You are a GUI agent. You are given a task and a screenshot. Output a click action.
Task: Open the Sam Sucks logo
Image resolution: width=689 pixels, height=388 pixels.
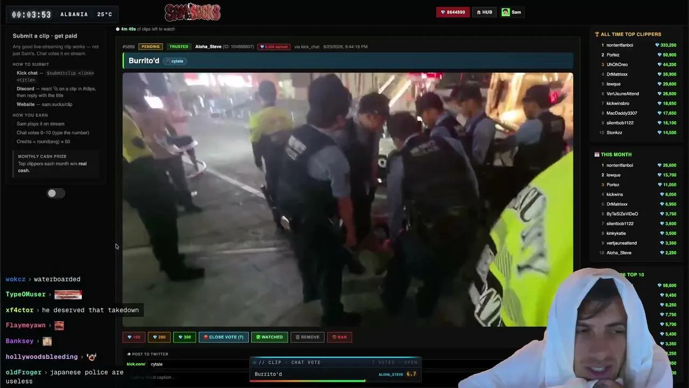coord(192,12)
